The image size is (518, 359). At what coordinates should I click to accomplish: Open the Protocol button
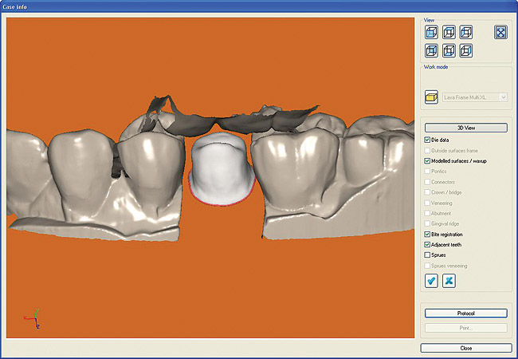(465, 314)
